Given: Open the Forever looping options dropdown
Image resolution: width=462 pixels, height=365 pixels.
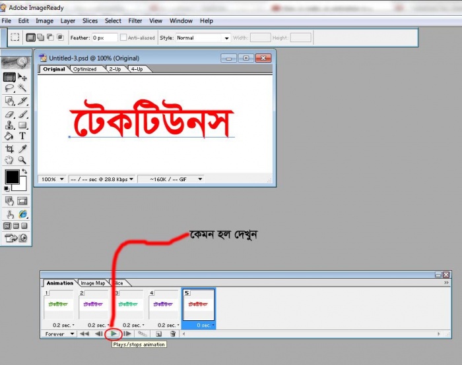Looking at the screenshot, I should coord(59,334).
